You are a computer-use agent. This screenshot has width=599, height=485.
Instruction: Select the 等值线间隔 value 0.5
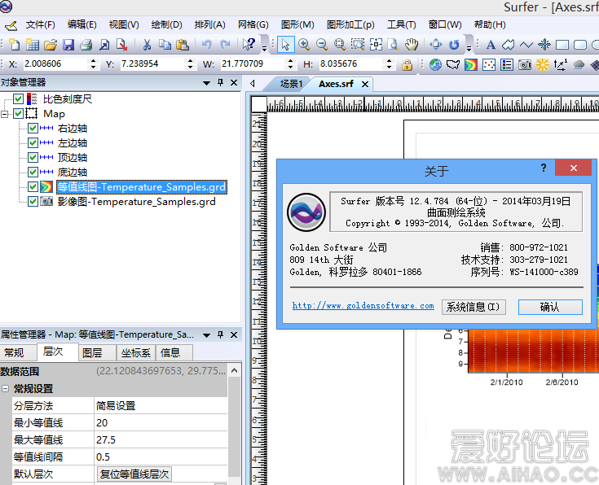click(x=161, y=457)
